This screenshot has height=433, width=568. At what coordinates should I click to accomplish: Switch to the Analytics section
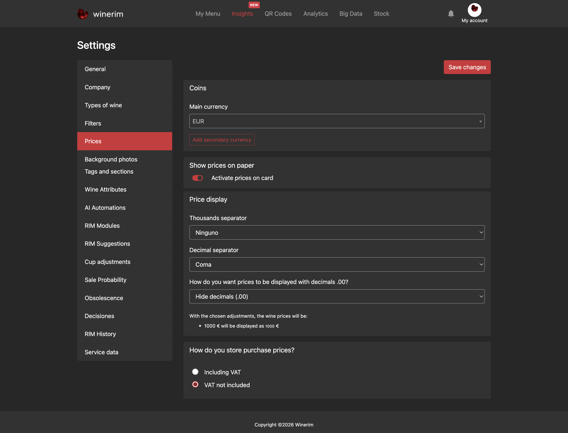click(x=315, y=14)
